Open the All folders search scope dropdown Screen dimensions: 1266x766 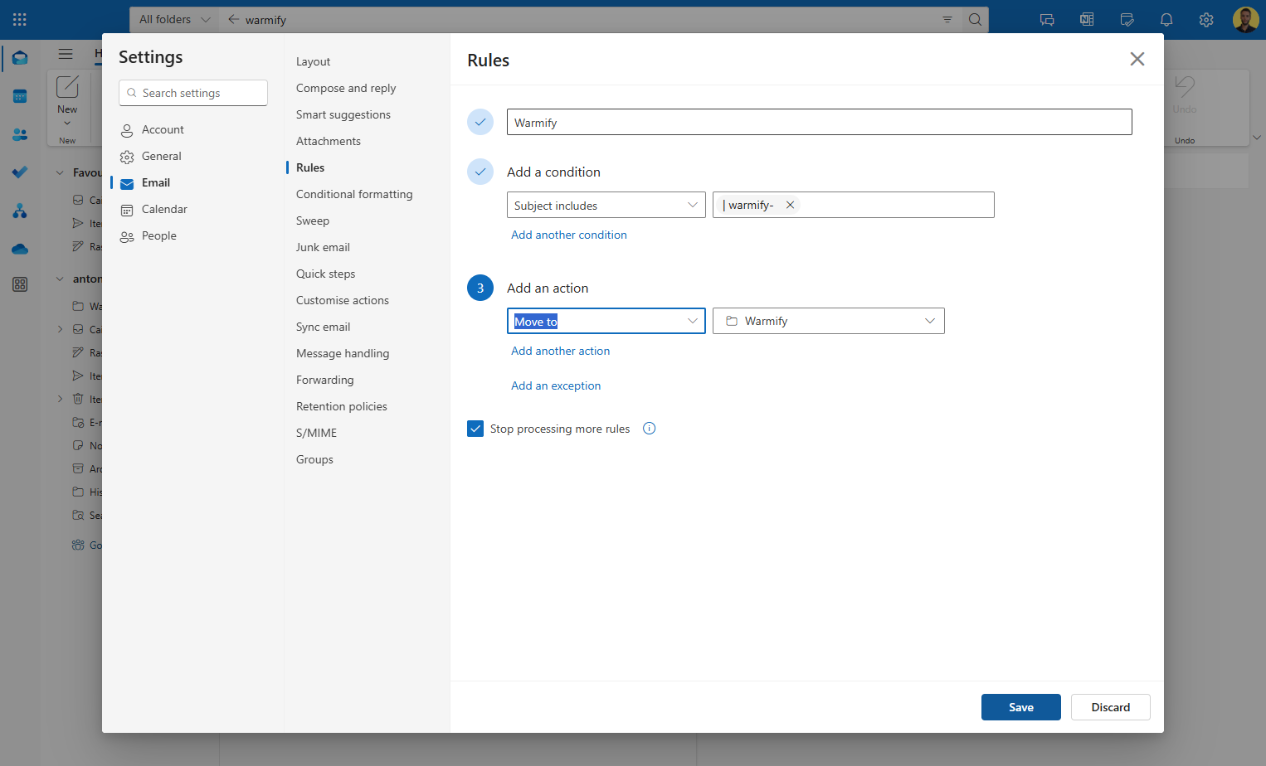(x=174, y=20)
